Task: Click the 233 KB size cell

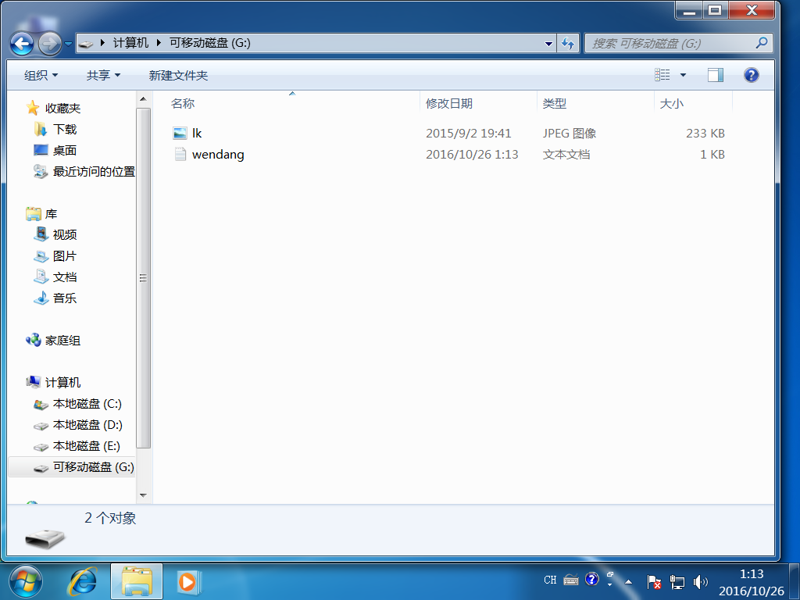Action: pyautogui.click(x=705, y=133)
